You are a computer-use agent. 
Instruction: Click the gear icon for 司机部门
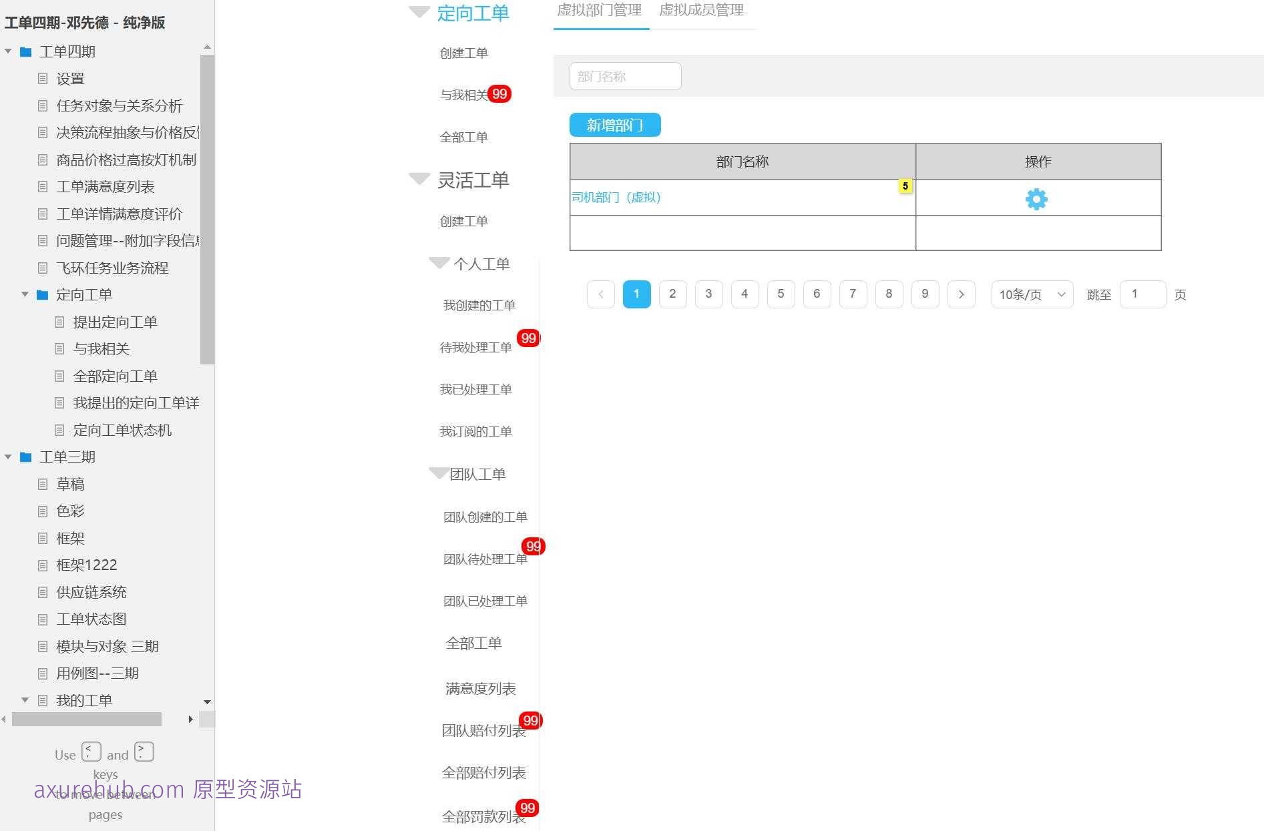[x=1036, y=198]
